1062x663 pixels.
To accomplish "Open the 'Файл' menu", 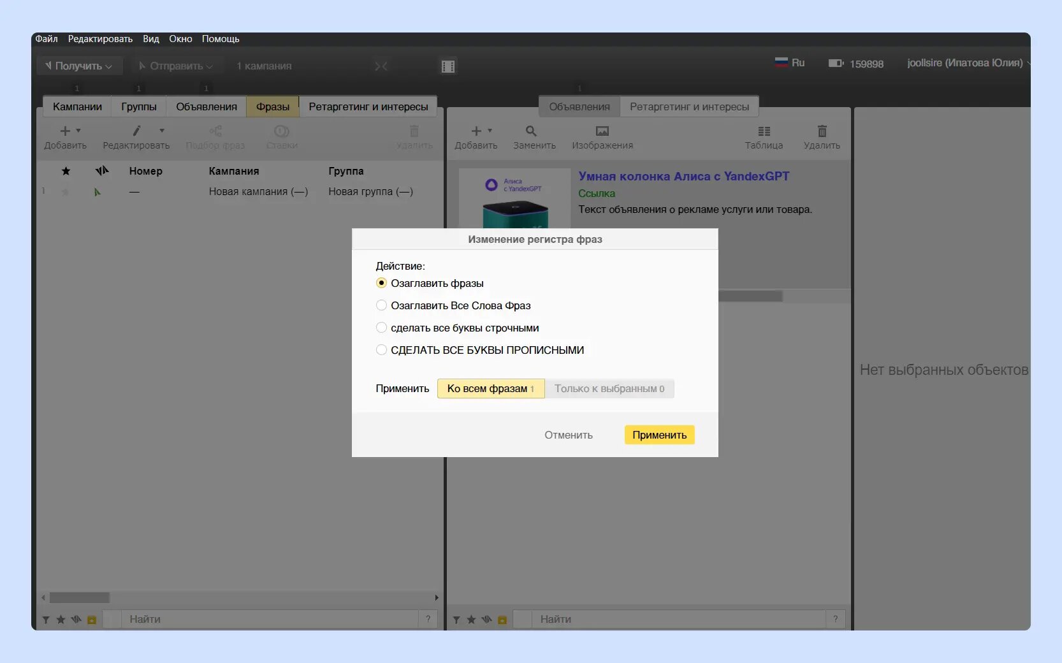I will [x=47, y=39].
